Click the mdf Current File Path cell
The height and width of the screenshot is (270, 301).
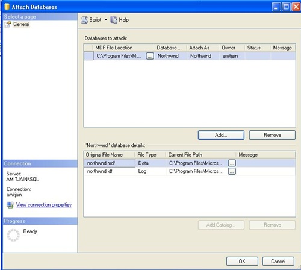pyautogui.click(x=197, y=163)
